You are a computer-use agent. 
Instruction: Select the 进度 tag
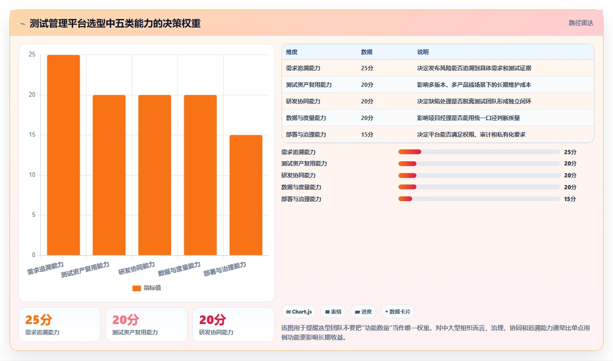pos(363,312)
